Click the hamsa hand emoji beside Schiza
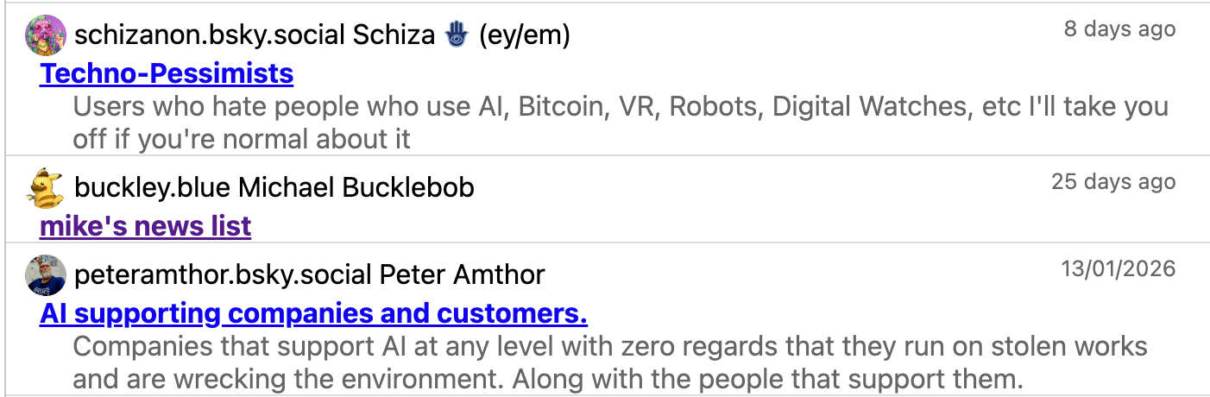 point(456,35)
